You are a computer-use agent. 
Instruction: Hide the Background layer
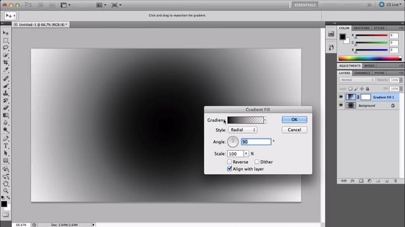click(341, 105)
